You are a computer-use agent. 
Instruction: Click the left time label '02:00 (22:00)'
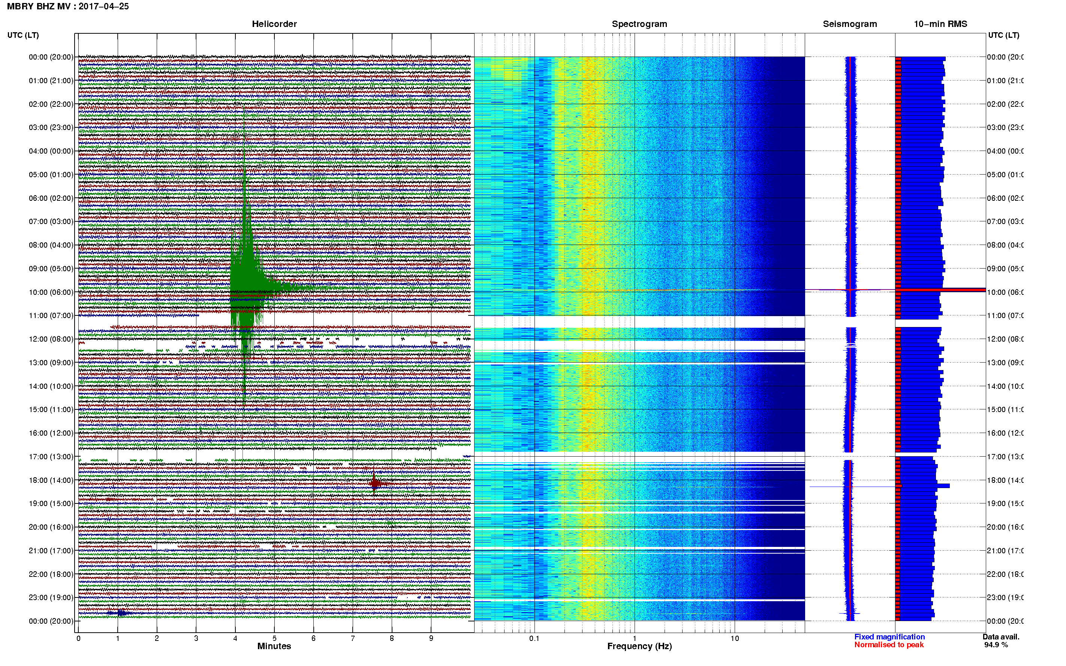[51, 104]
